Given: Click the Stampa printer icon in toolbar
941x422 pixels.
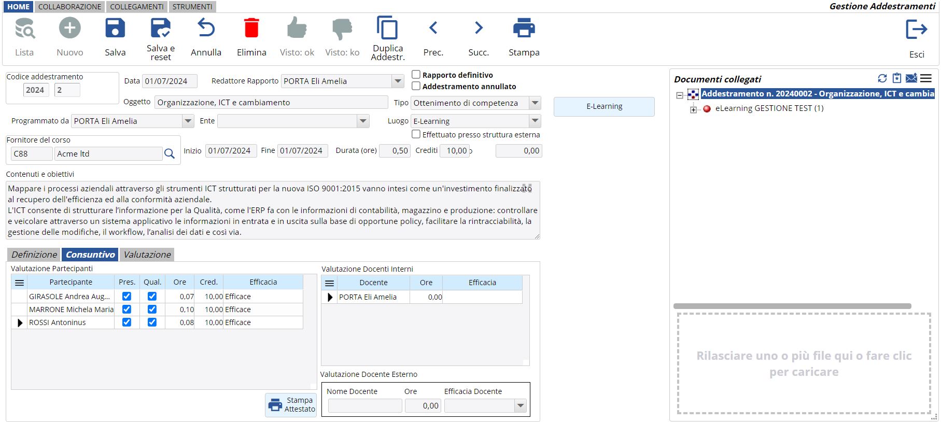Looking at the screenshot, I should (524, 29).
